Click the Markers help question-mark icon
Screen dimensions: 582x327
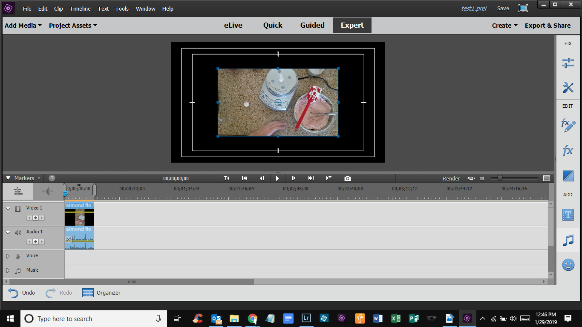[52, 178]
